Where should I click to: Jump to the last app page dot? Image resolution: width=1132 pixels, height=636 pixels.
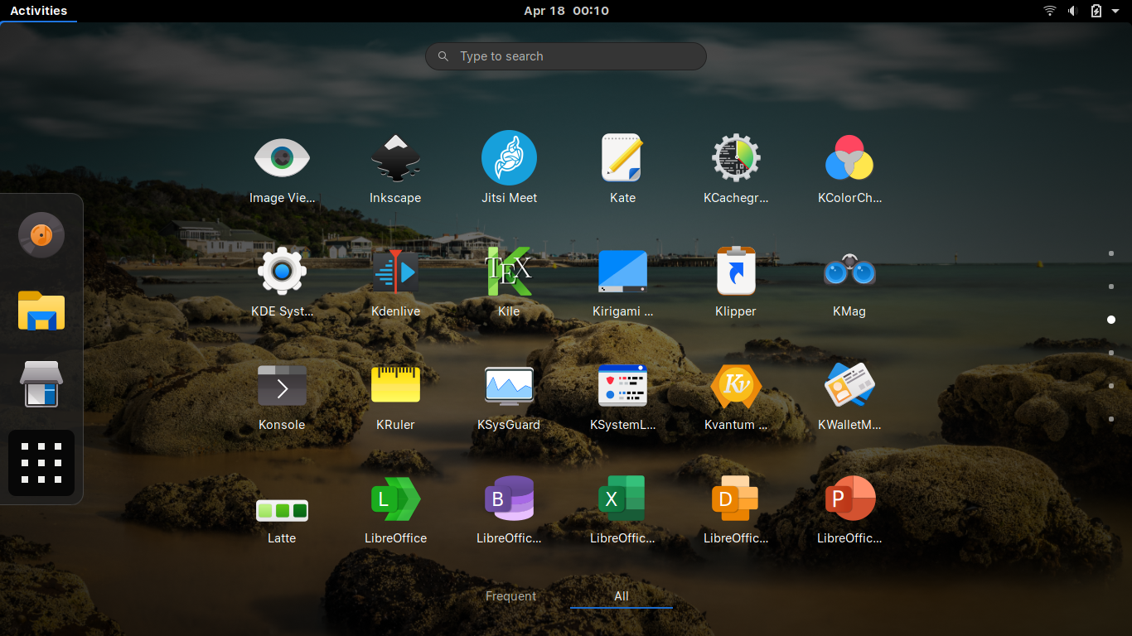(1111, 419)
